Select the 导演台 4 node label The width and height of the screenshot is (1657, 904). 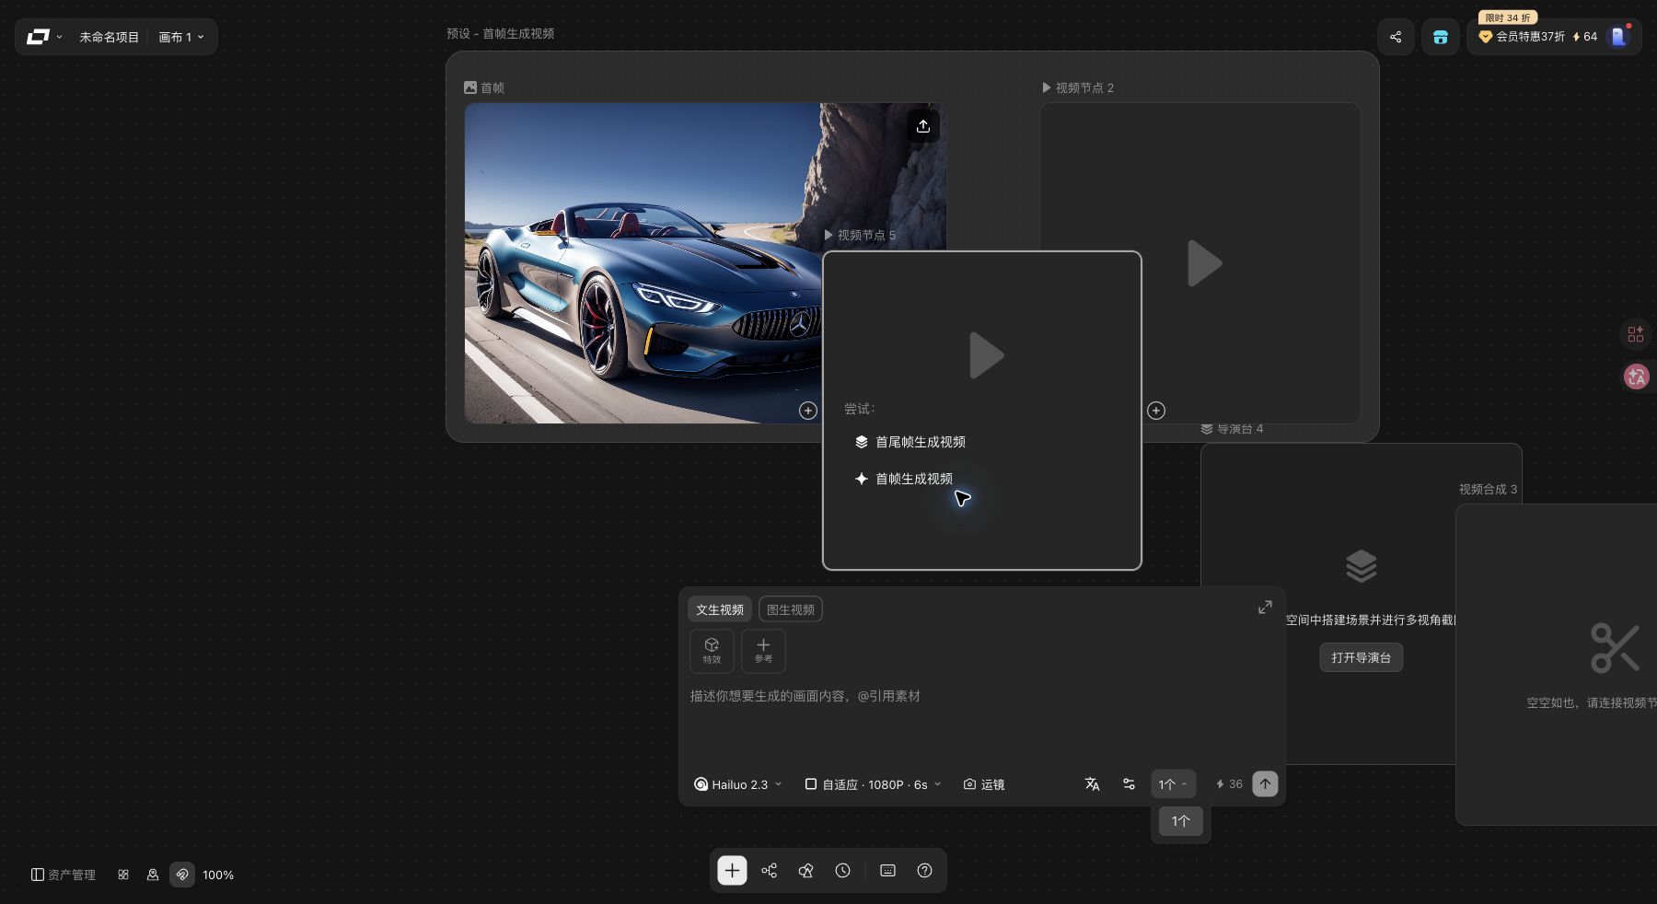pyautogui.click(x=1233, y=429)
